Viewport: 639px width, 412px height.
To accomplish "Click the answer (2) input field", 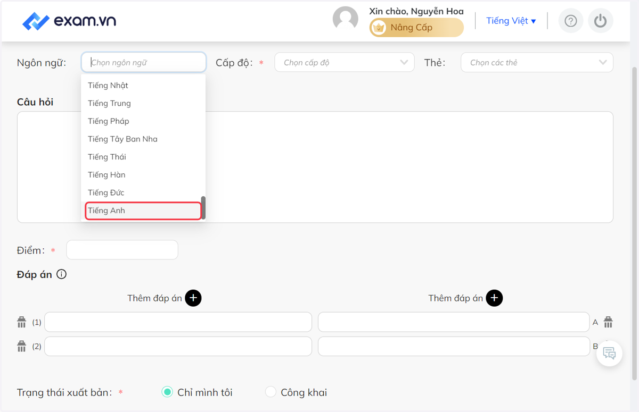I will 178,346.
